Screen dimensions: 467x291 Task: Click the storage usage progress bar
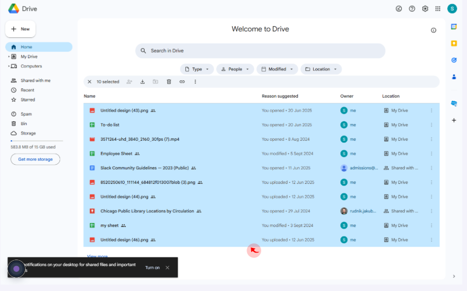tap(37, 141)
